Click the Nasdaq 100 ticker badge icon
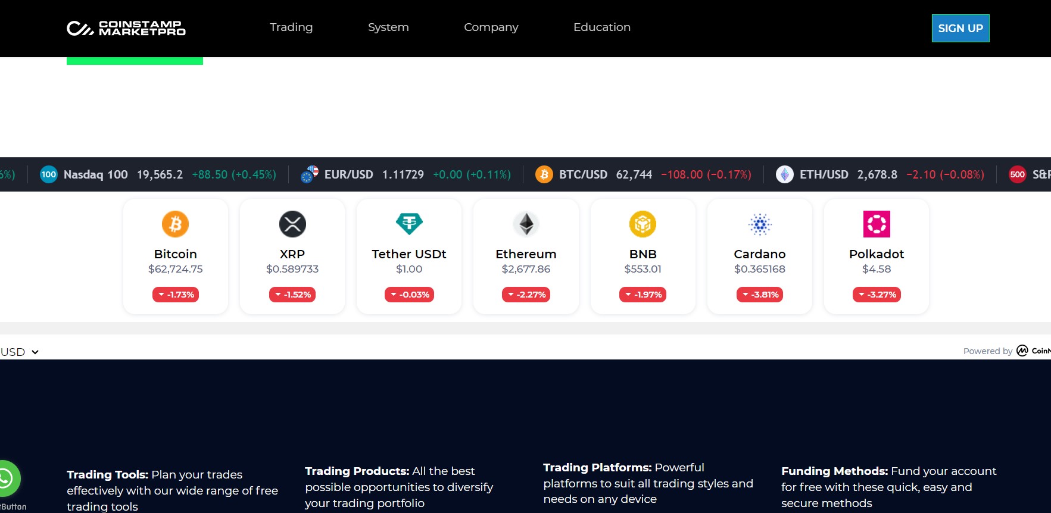 point(49,174)
